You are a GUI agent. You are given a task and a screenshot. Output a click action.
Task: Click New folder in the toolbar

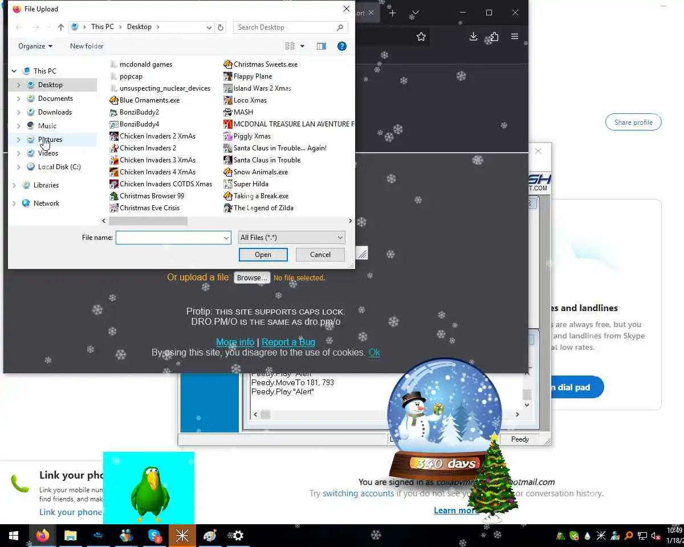point(87,46)
